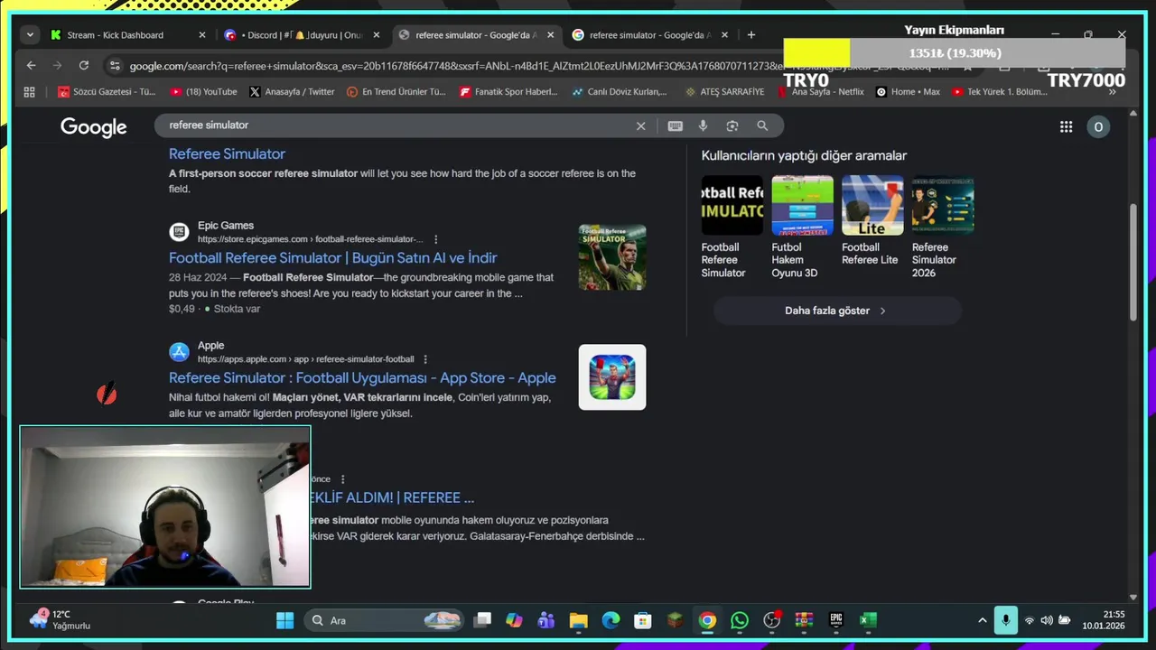Screen dimensions: 1156x650
Task: Open the Epic Games result options menu
Action: point(436,240)
